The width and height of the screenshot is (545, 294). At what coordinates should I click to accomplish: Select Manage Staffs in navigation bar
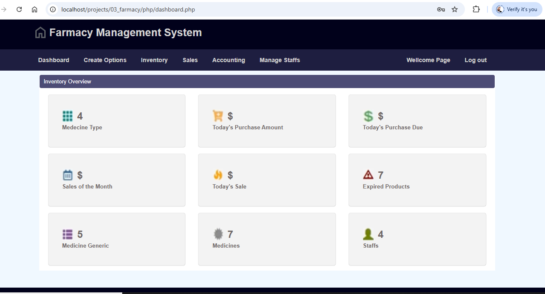280,60
